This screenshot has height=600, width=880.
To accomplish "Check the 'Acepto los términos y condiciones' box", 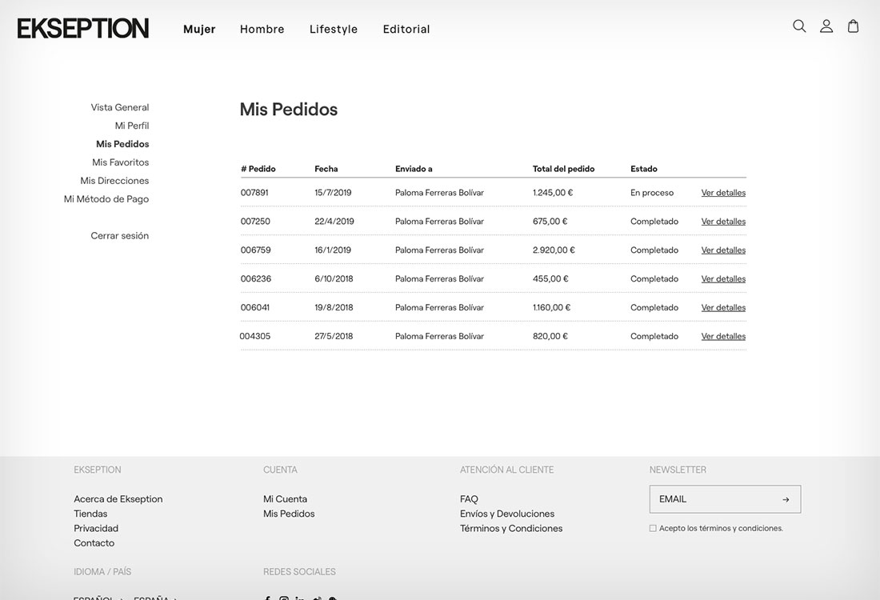I will 653,528.
